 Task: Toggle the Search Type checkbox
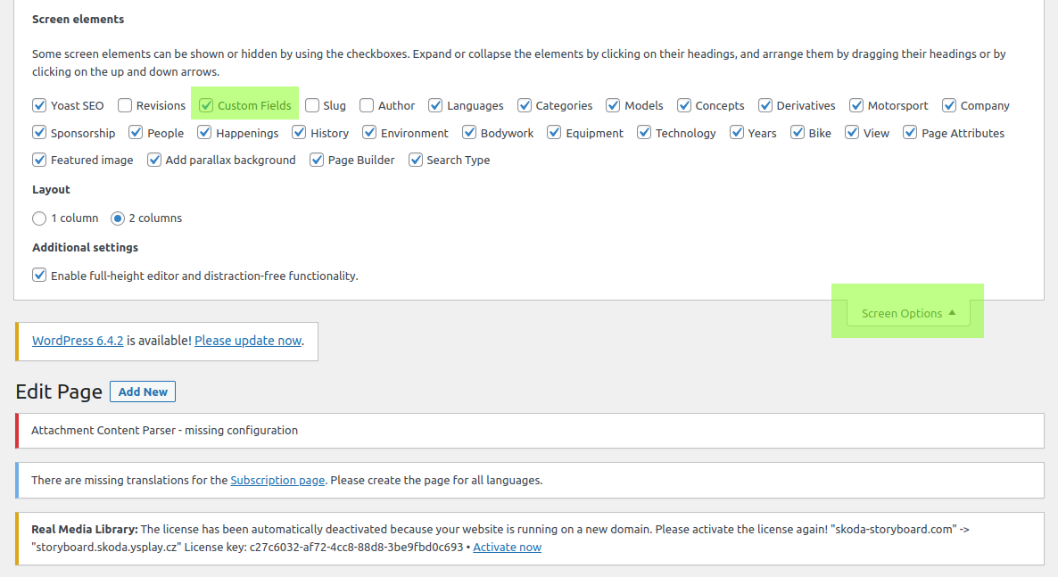pos(416,160)
